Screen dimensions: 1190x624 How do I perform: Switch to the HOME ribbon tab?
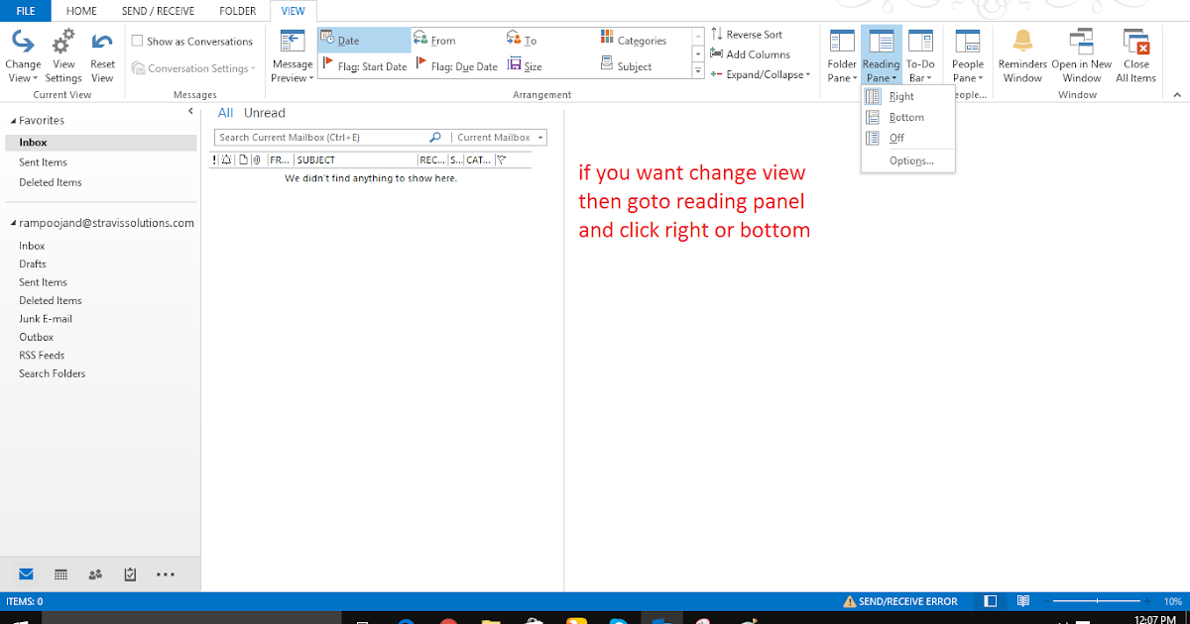(x=81, y=11)
